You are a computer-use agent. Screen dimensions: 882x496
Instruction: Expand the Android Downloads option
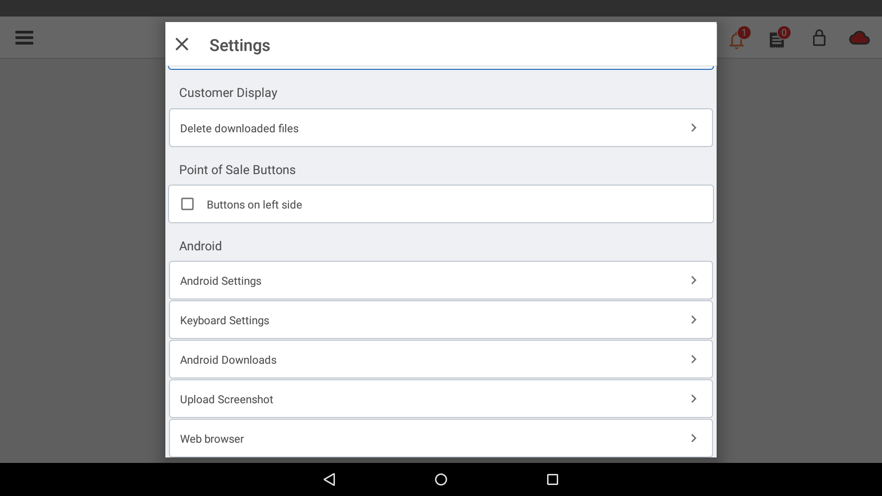point(441,360)
